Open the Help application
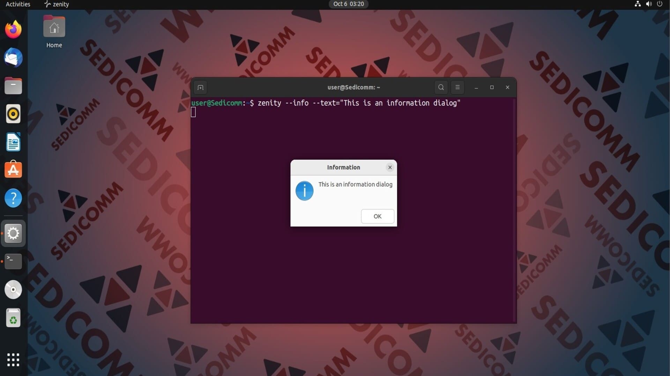The height and width of the screenshot is (376, 670). tap(13, 198)
